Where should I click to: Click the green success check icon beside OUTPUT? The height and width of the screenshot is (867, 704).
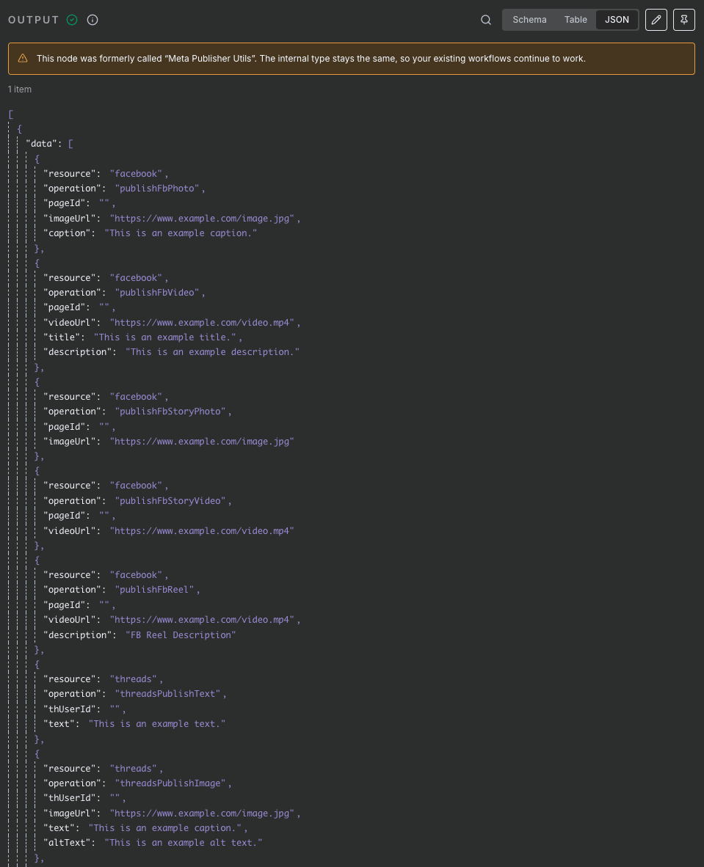click(x=72, y=20)
